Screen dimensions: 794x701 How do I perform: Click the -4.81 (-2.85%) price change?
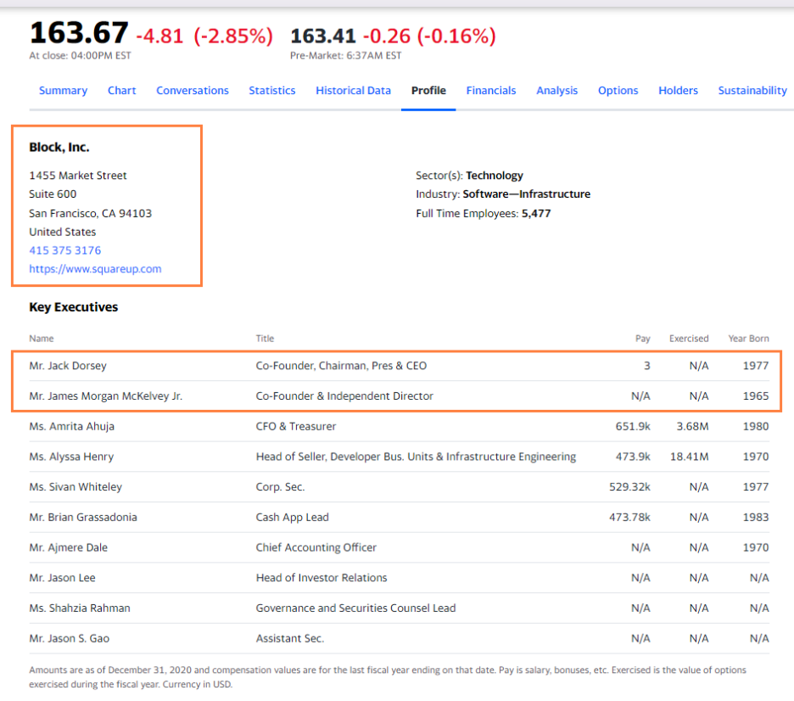(x=204, y=36)
